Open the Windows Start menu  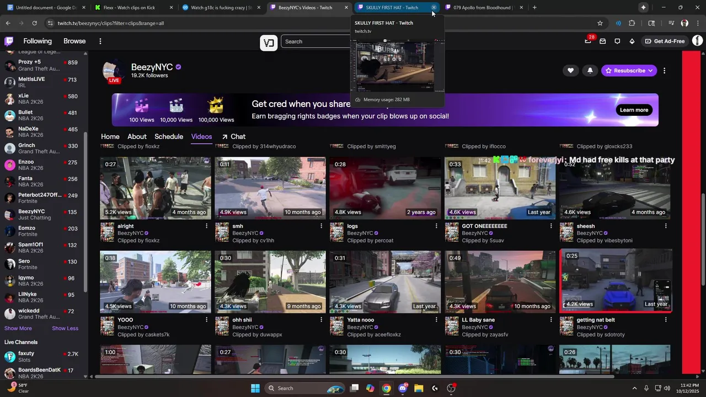pyautogui.click(x=255, y=388)
